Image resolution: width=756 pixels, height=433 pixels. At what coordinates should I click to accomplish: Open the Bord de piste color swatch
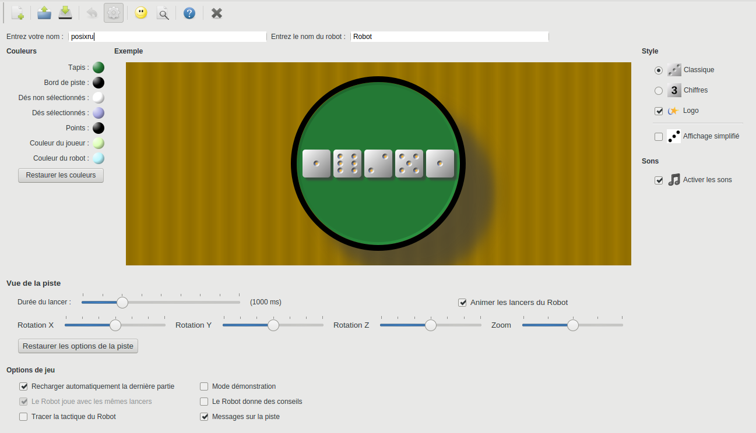click(99, 83)
